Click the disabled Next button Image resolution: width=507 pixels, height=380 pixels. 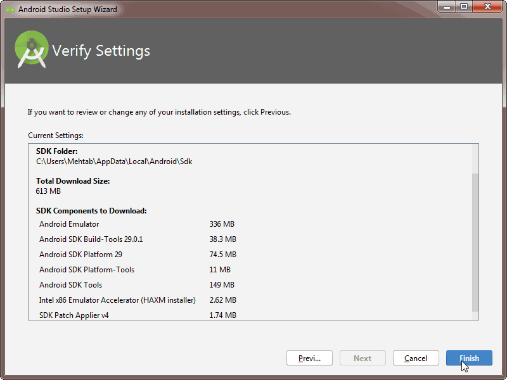point(363,358)
